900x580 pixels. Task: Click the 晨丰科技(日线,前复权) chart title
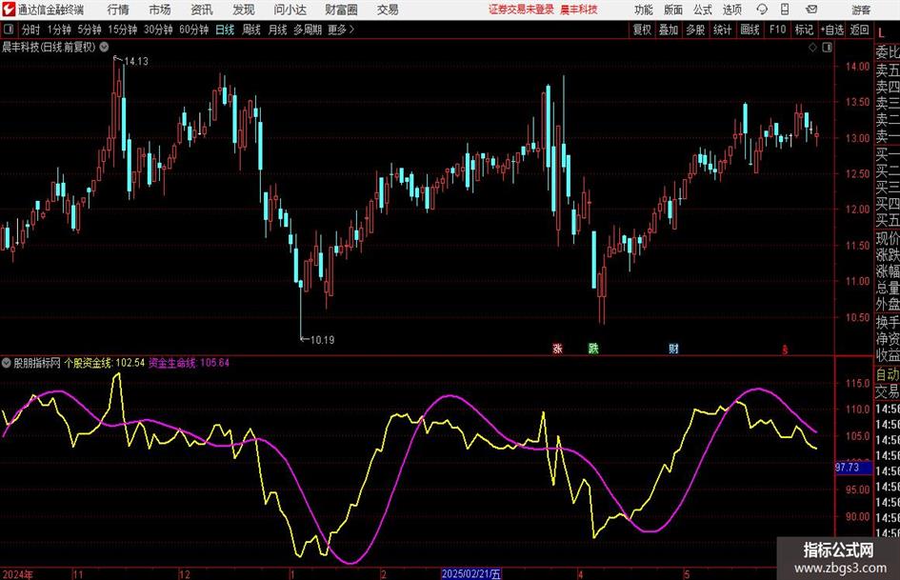click(x=49, y=47)
